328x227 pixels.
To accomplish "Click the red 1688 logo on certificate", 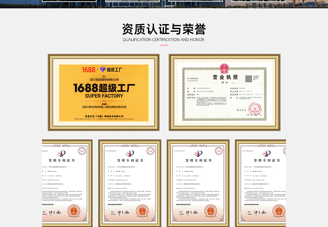I will 88,70.
